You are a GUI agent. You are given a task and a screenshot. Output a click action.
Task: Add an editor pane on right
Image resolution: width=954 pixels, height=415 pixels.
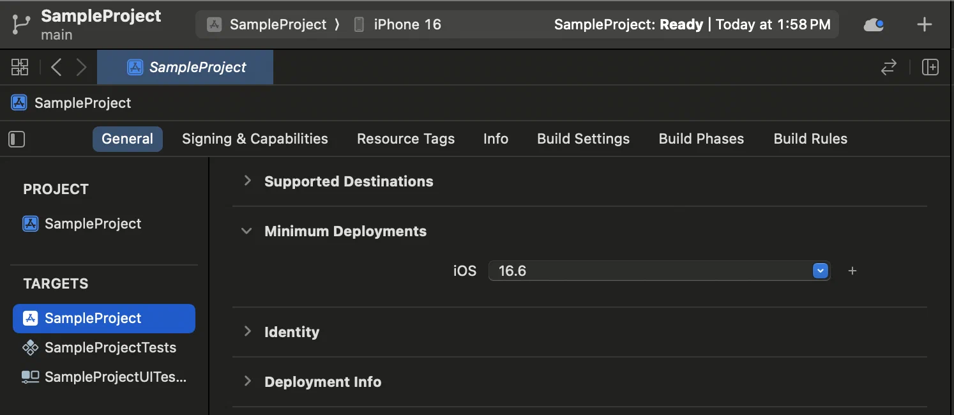pyautogui.click(x=930, y=67)
